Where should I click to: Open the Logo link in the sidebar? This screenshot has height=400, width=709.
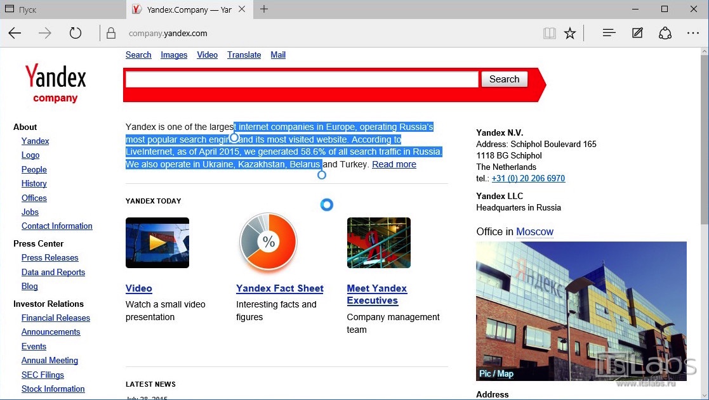coord(30,155)
